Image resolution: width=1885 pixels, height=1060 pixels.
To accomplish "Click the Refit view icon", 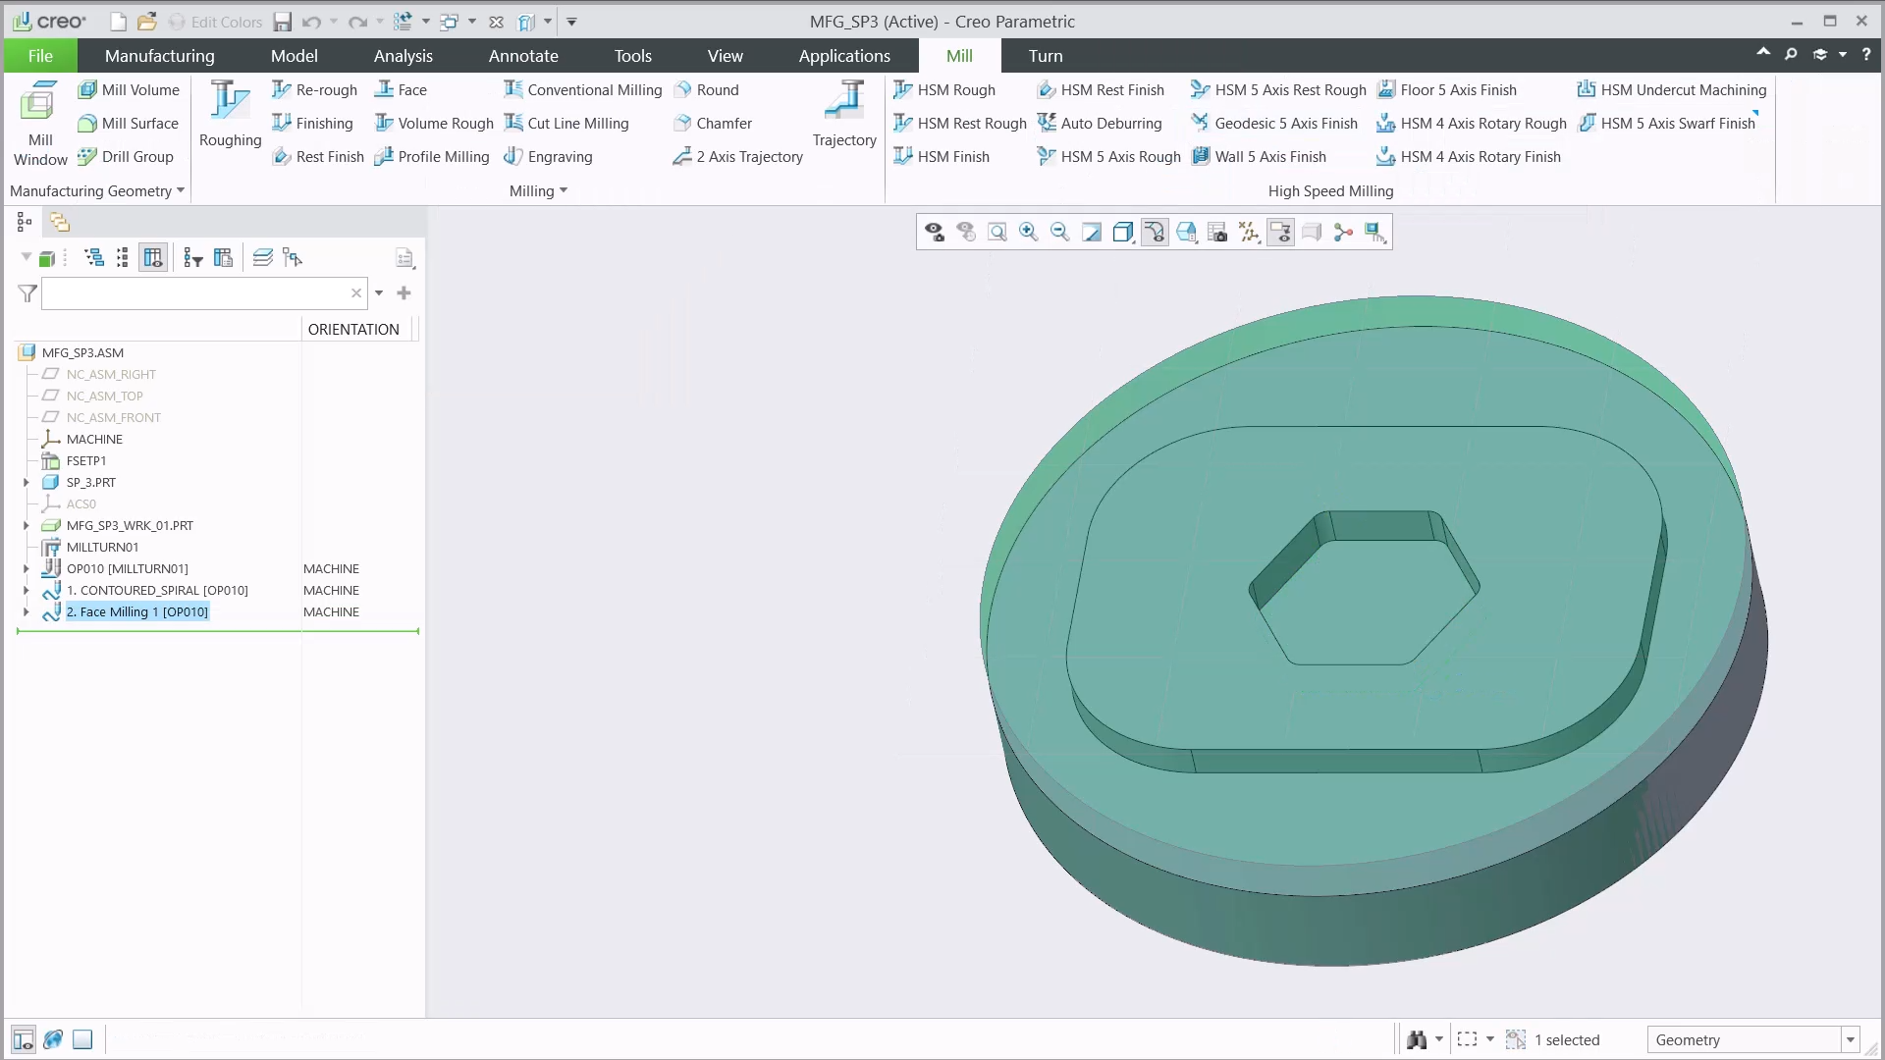I will (x=996, y=233).
